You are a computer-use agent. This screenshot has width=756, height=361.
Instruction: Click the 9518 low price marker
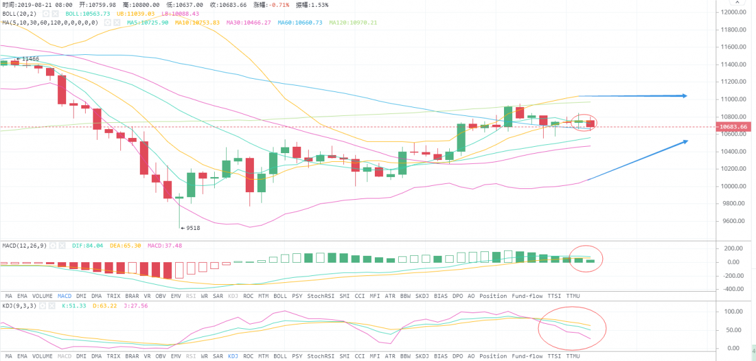pyautogui.click(x=191, y=228)
